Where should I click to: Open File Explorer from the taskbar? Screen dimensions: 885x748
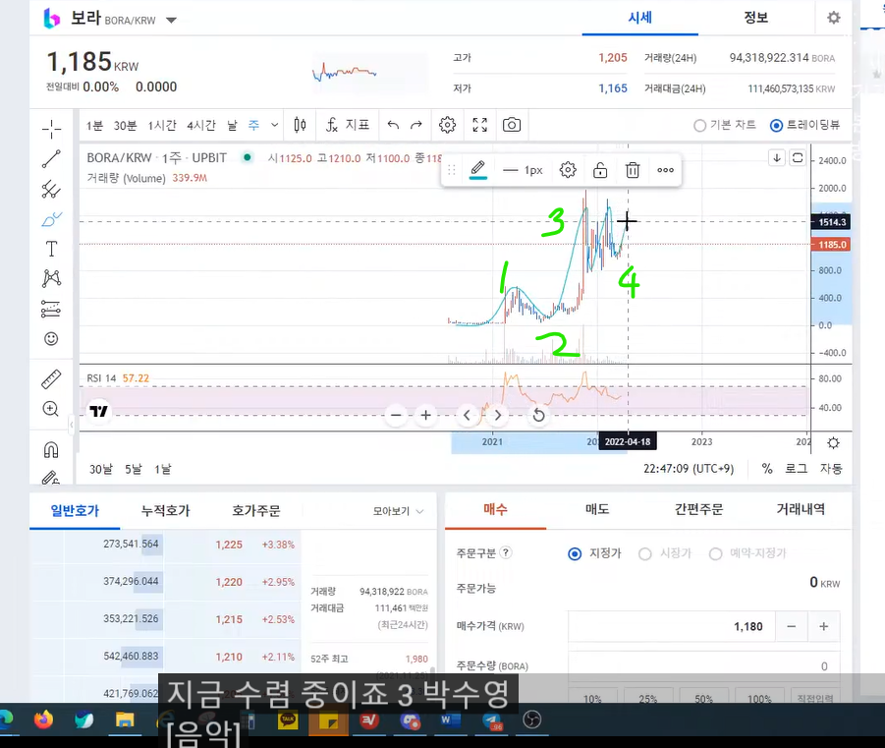[125, 719]
